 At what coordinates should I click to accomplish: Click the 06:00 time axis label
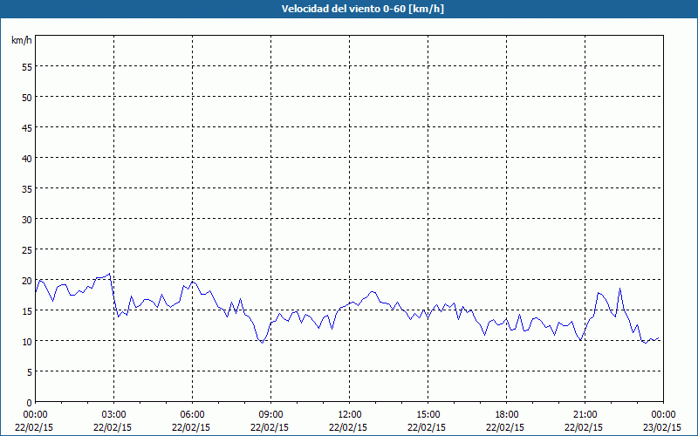192,415
